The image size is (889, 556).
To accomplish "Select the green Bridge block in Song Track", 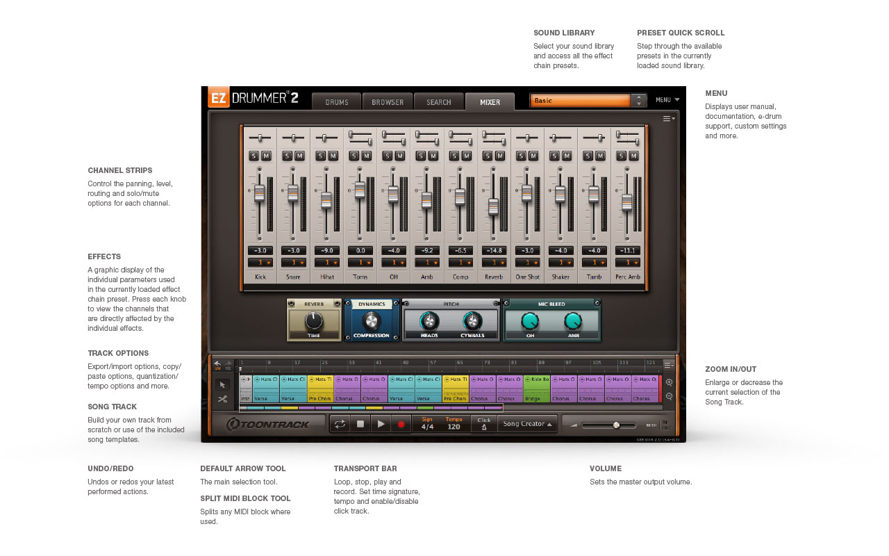I will click(x=537, y=389).
